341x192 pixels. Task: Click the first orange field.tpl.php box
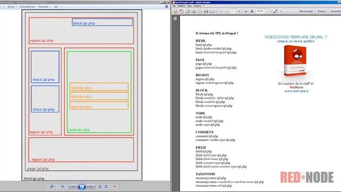pyautogui.click(x=99, y=87)
